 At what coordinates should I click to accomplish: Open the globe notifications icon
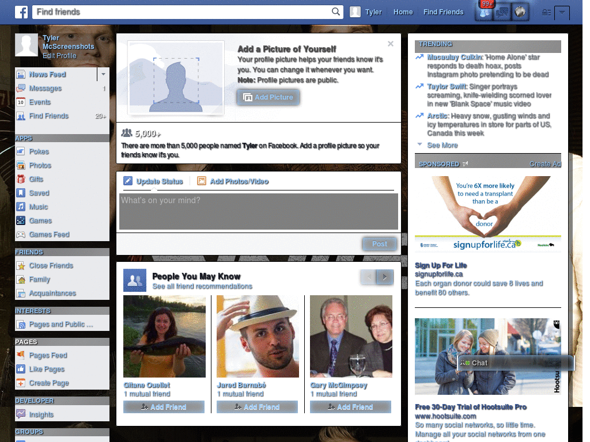[x=520, y=13]
